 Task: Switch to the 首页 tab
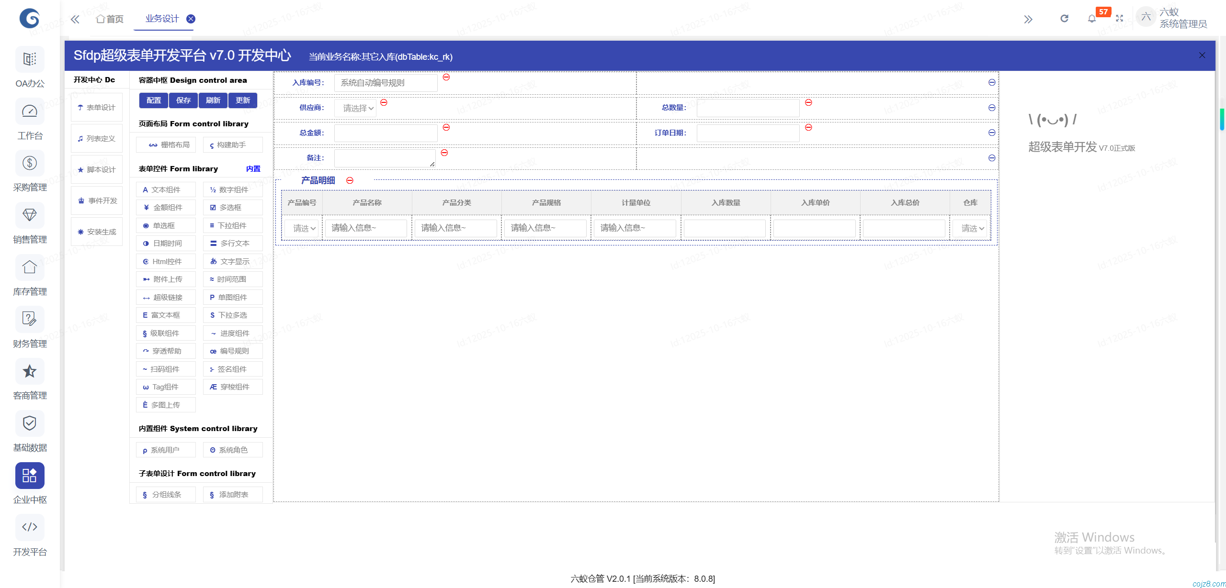point(110,19)
